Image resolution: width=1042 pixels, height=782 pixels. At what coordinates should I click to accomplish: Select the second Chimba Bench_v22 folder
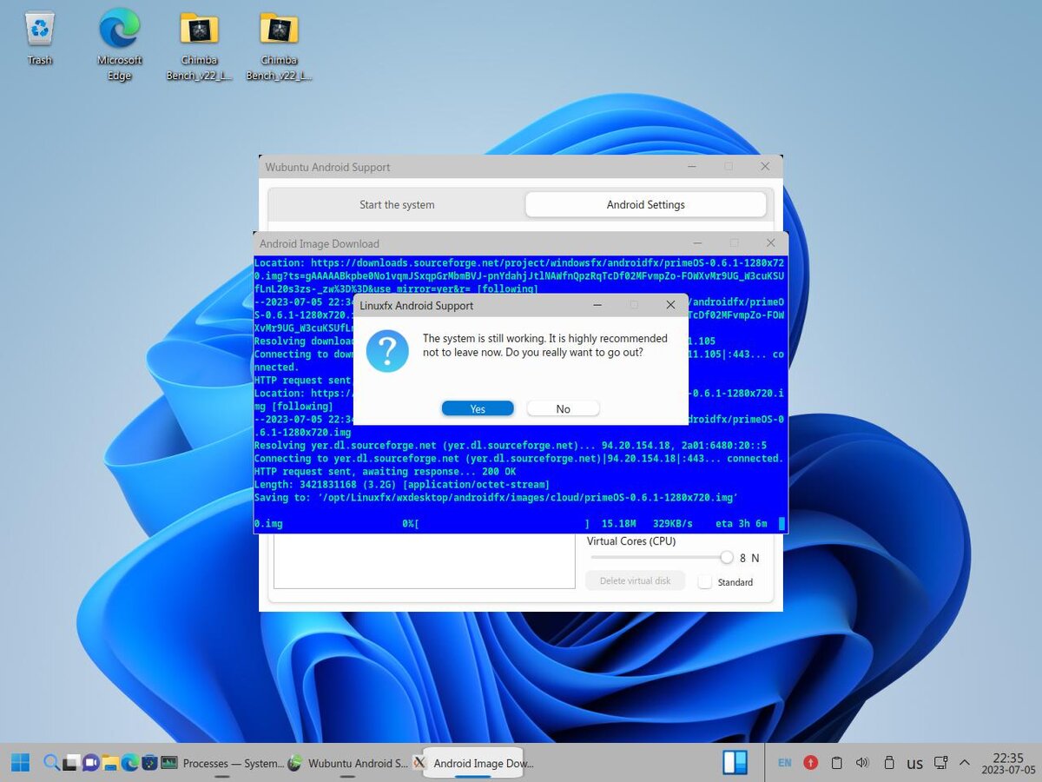(x=279, y=45)
